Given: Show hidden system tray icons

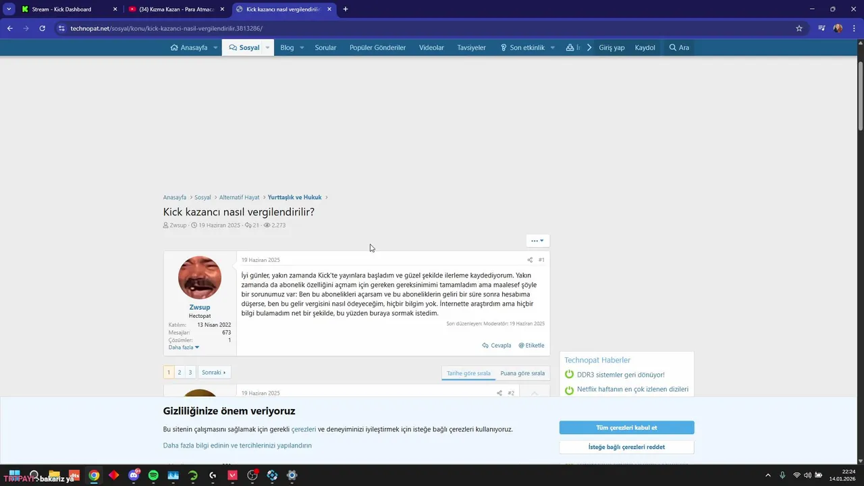Looking at the screenshot, I should [767, 475].
